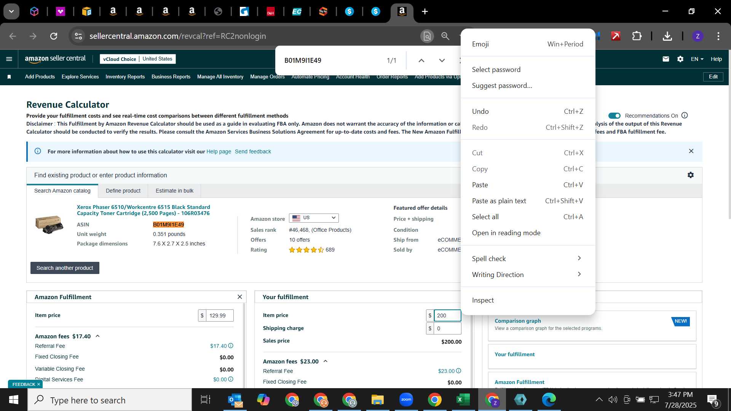Image resolution: width=731 pixels, height=411 pixels.
Task: Click the red arrow extension icon
Action: tap(616, 36)
